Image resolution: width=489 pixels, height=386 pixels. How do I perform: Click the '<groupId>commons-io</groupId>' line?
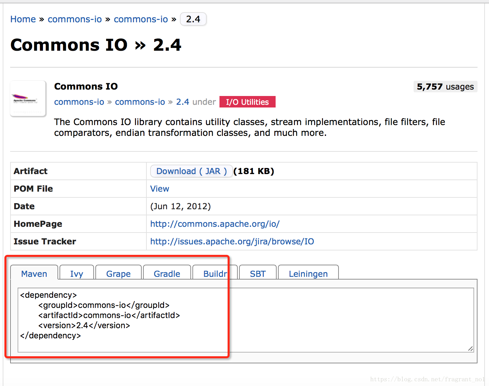point(104,305)
